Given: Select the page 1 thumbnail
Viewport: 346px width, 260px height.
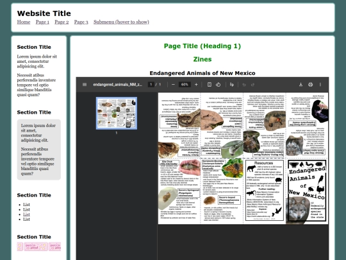Looking at the screenshot, I should [x=117, y=113].
